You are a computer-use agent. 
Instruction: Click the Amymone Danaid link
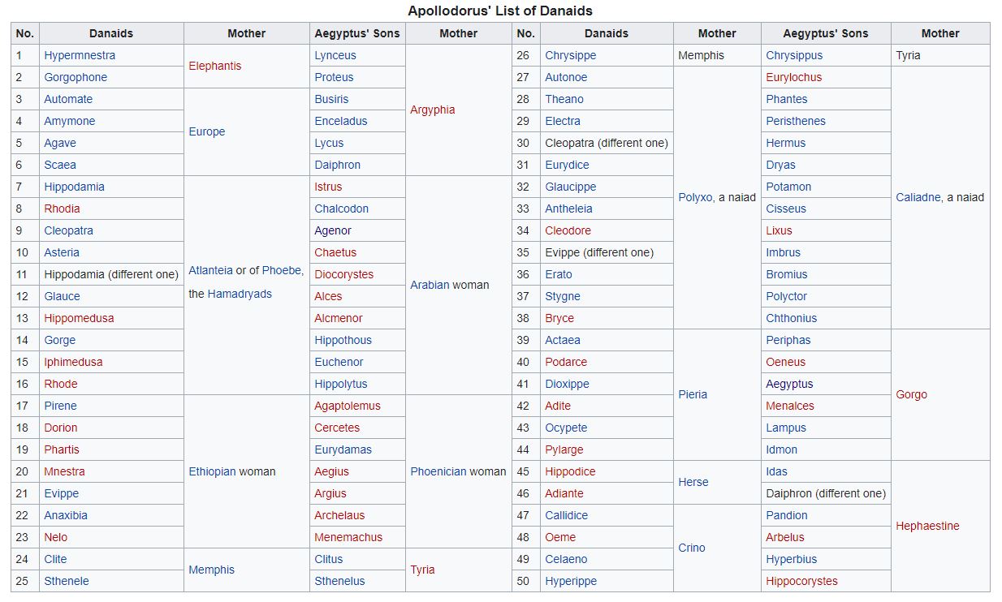coord(69,121)
